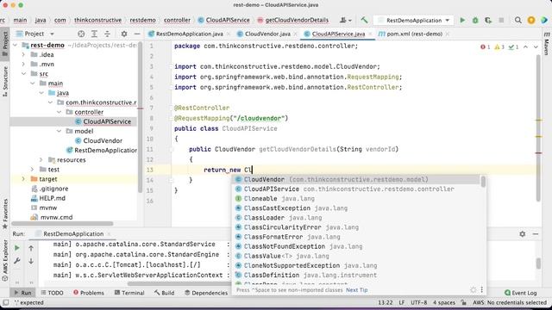552x310 pixels.
Task: Open Run panel gear settings
Action: coord(523,233)
